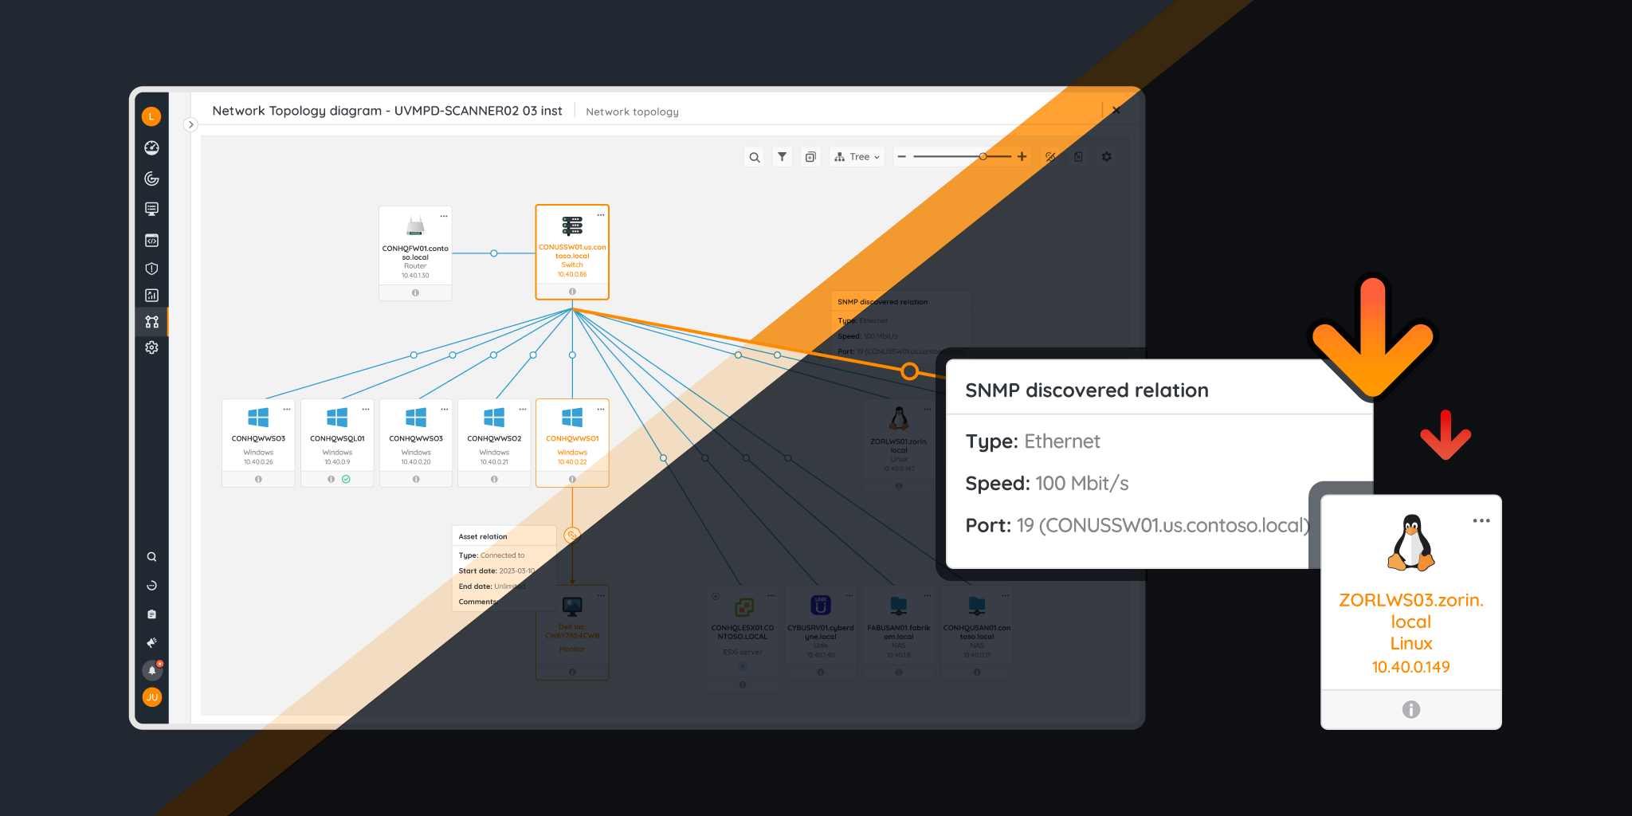Open diagram settings gear in toolbar
1632x816 pixels.
(1106, 157)
